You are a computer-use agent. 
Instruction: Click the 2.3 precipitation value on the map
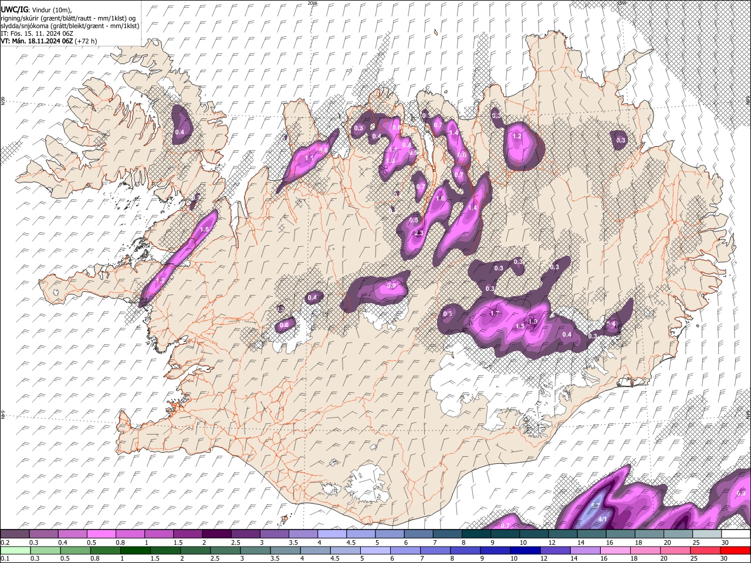pos(418,233)
